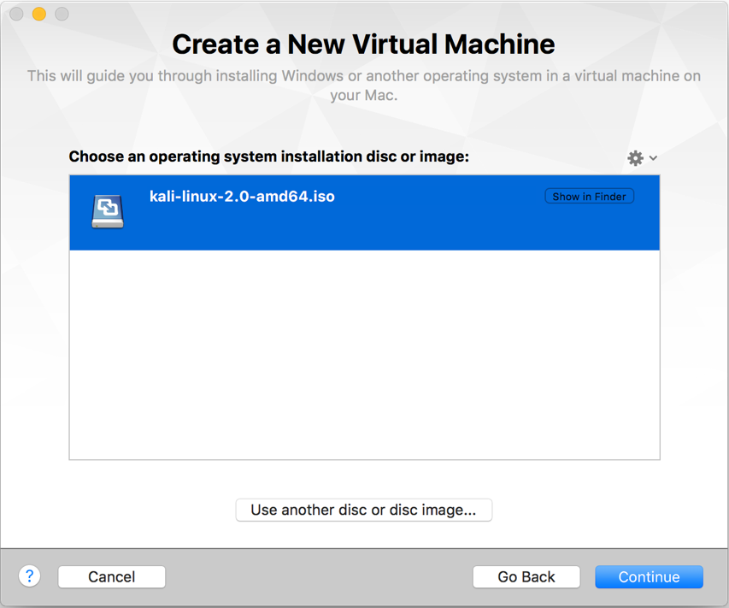The height and width of the screenshot is (608, 729).
Task: Cancel the virtual machine creation
Action: pyautogui.click(x=112, y=577)
